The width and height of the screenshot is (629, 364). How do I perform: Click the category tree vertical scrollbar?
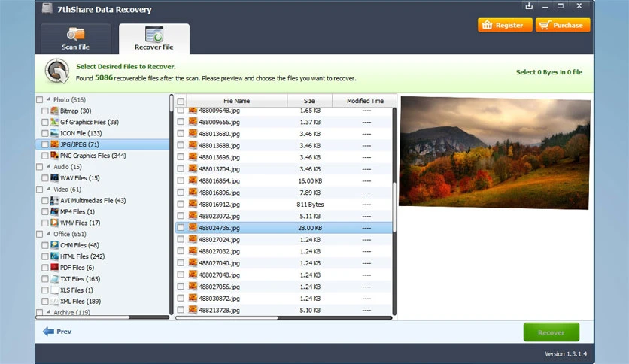coord(172,205)
